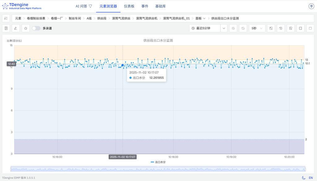Select the pencil edit icon in the toolbar

(15, 28)
